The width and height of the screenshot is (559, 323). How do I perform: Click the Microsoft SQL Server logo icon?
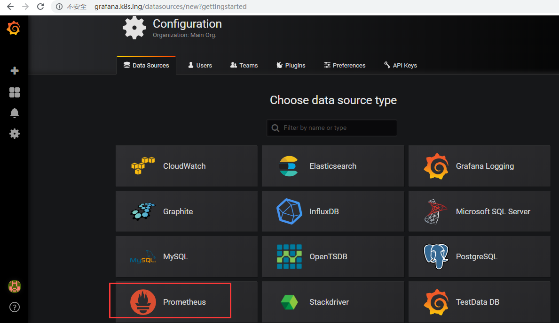coord(435,211)
